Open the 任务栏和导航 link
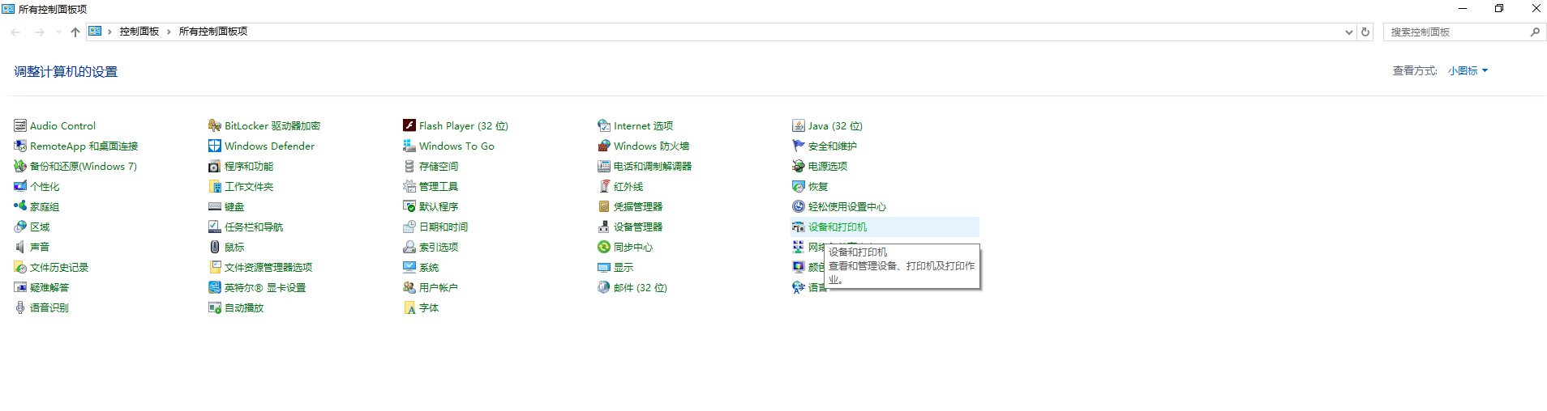 point(254,227)
